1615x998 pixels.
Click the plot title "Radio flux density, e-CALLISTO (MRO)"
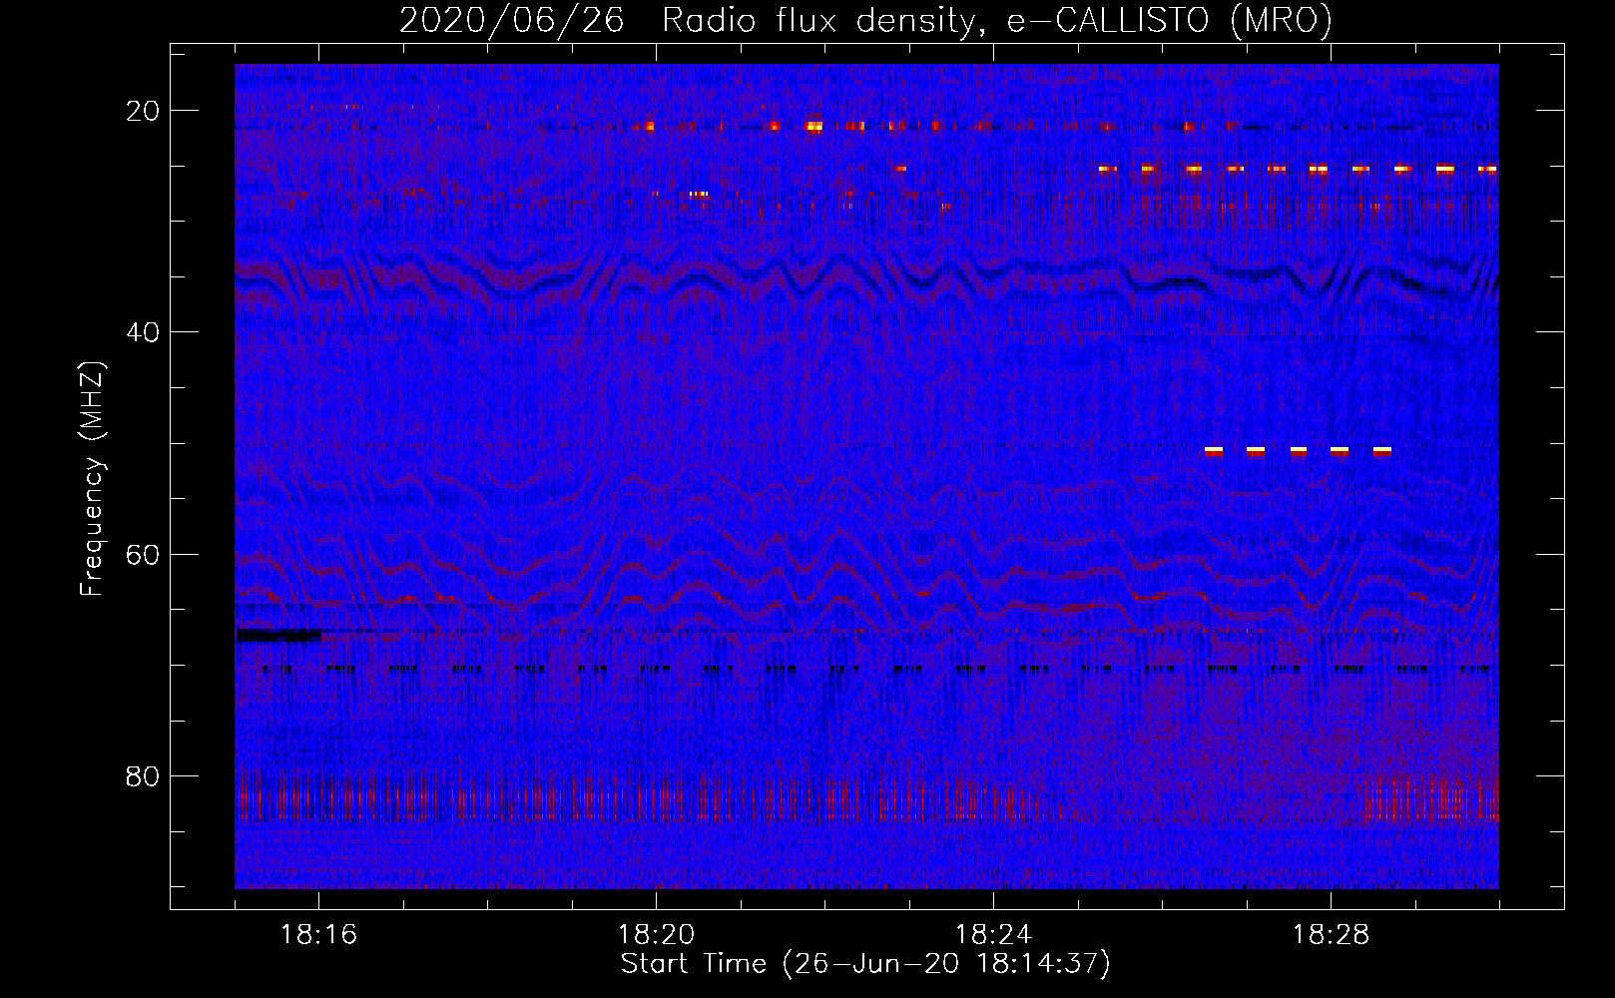(x=996, y=21)
